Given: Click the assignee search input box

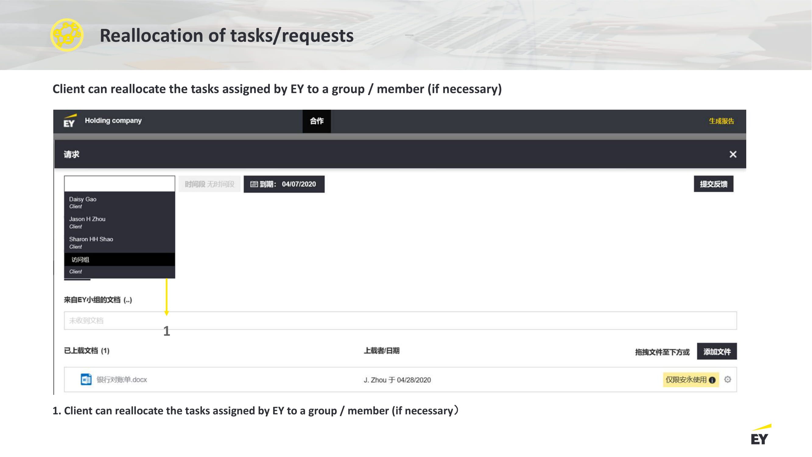Looking at the screenshot, I should (x=119, y=183).
